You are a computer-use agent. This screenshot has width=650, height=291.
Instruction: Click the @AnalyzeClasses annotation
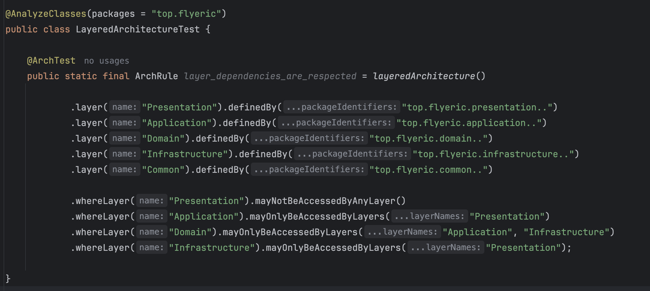(x=46, y=14)
